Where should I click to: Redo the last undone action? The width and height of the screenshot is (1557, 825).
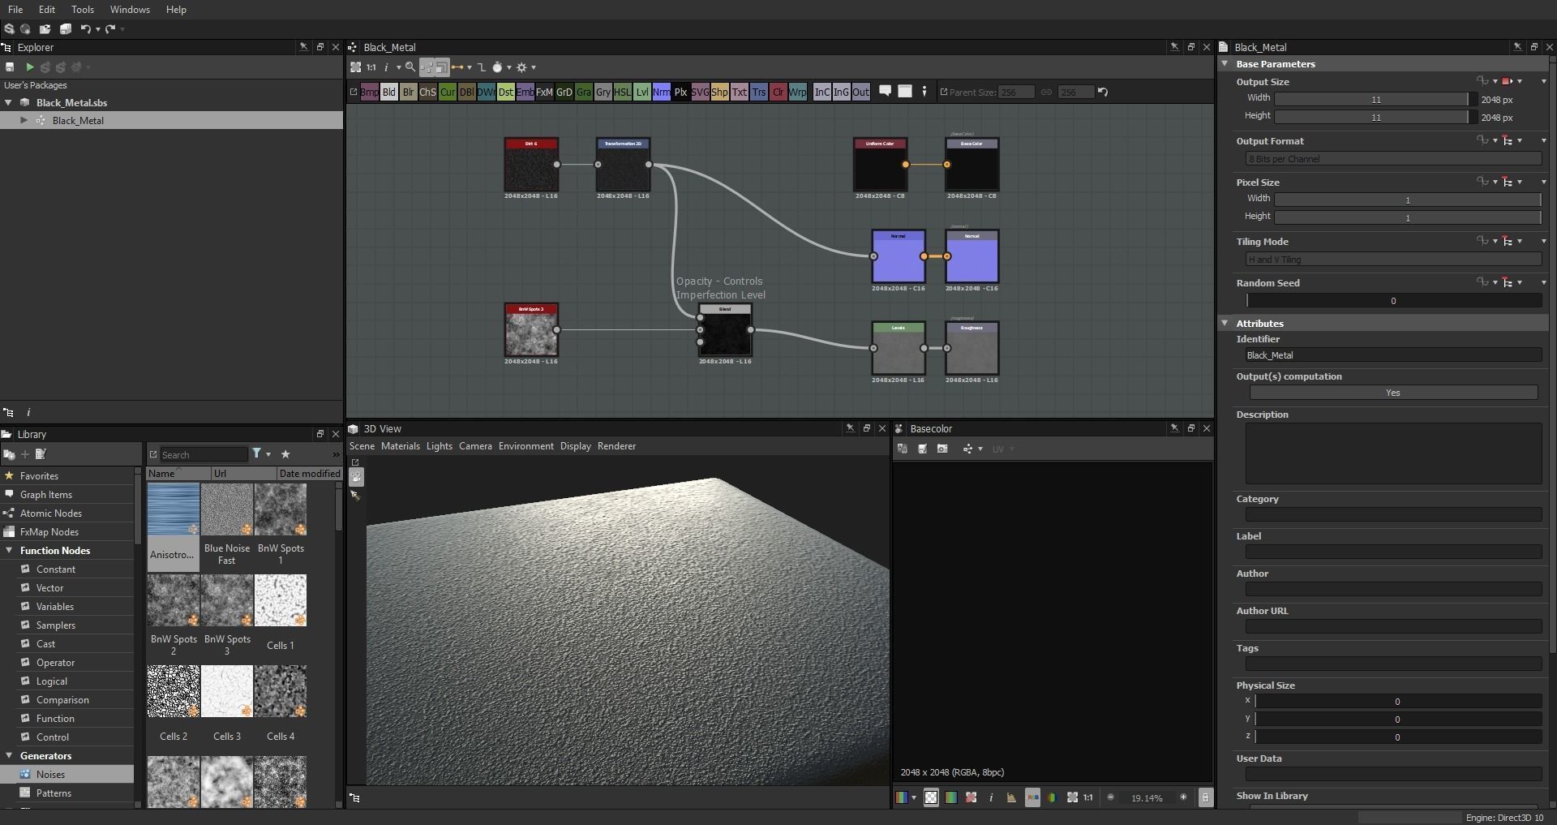pos(109,29)
